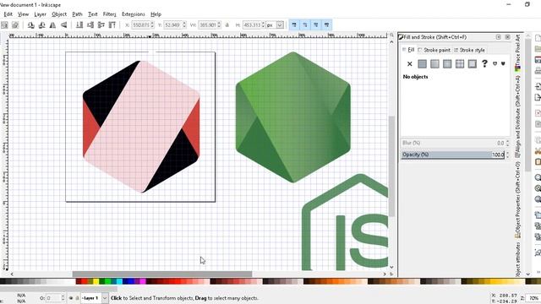The image size is (541, 304).
Task: Open the Object menu
Action: [59, 14]
